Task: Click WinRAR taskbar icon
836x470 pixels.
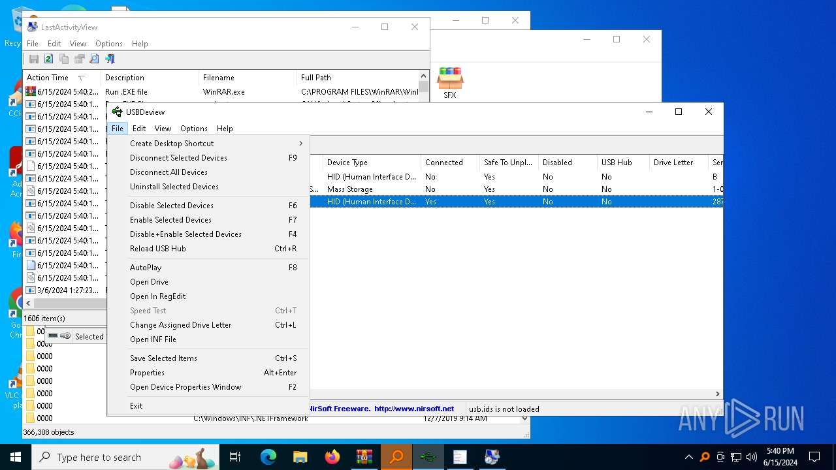Action: pos(364,457)
